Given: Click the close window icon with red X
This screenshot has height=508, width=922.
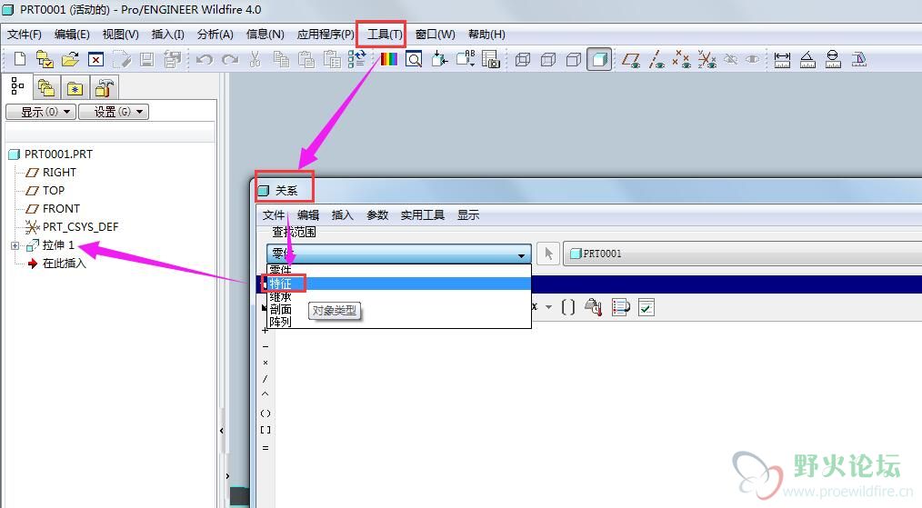Looking at the screenshot, I should 95,59.
